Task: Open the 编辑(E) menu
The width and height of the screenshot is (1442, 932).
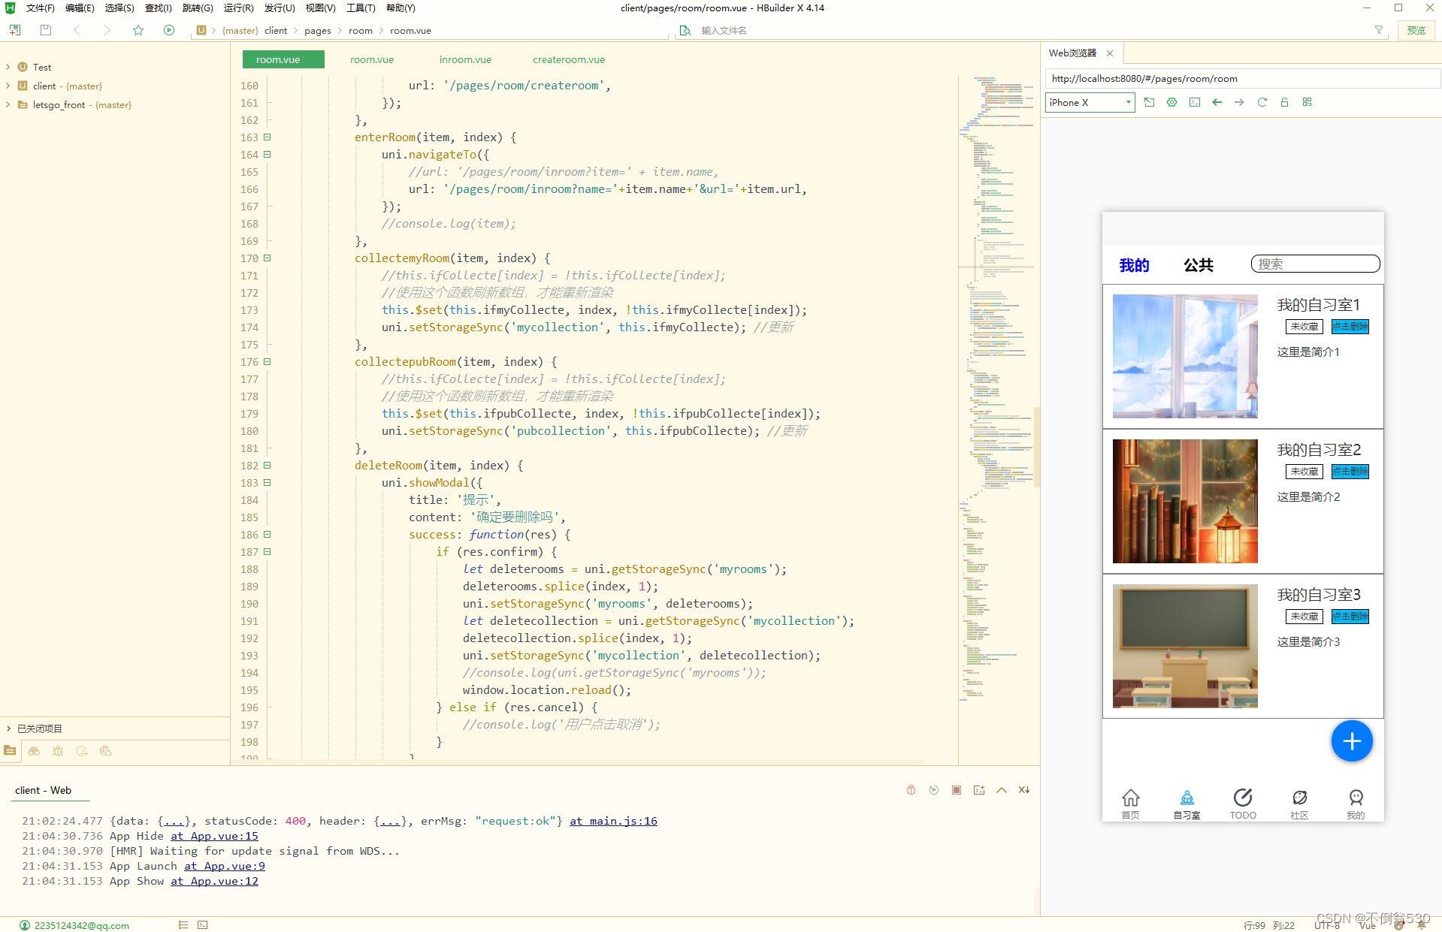Action: pos(80,8)
